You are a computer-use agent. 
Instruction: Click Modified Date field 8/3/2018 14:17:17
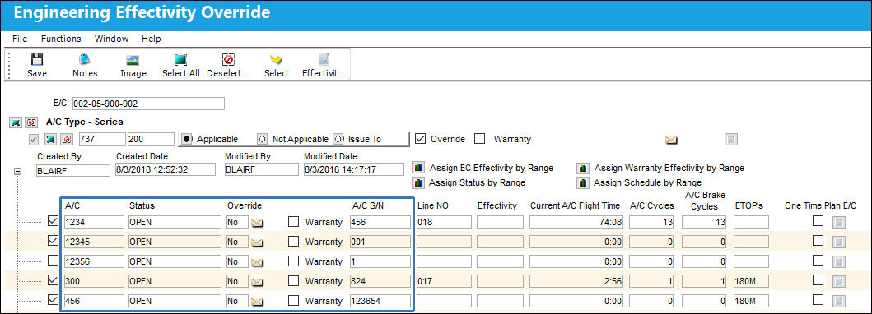click(354, 169)
